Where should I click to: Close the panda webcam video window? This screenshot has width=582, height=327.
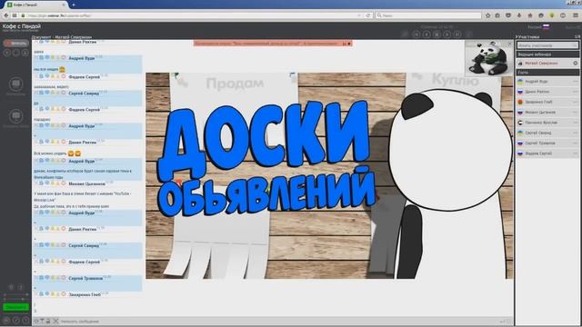(509, 44)
